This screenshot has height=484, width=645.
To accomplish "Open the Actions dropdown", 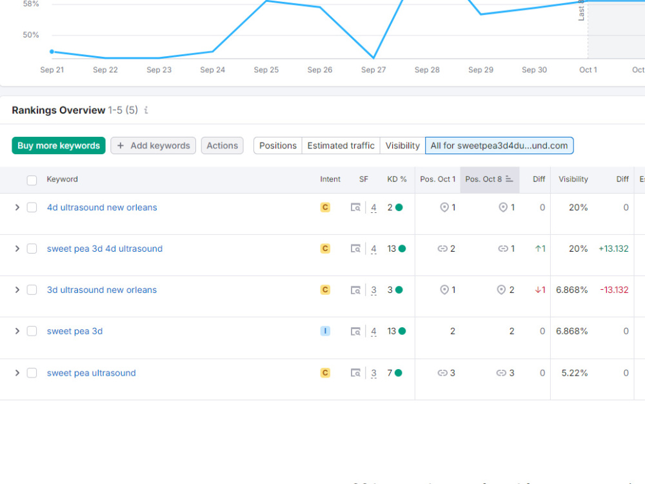I will [x=222, y=146].
